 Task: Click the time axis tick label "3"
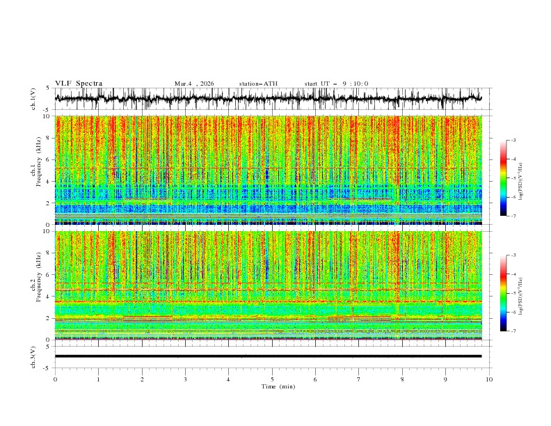[x=185, y=379]
